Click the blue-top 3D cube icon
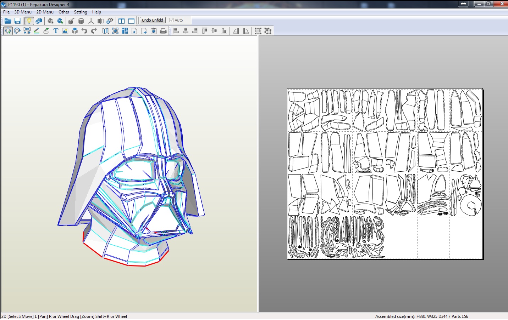The width and height of the screenshot is (508, 320). pyautogui.click(x=74, y=31)
